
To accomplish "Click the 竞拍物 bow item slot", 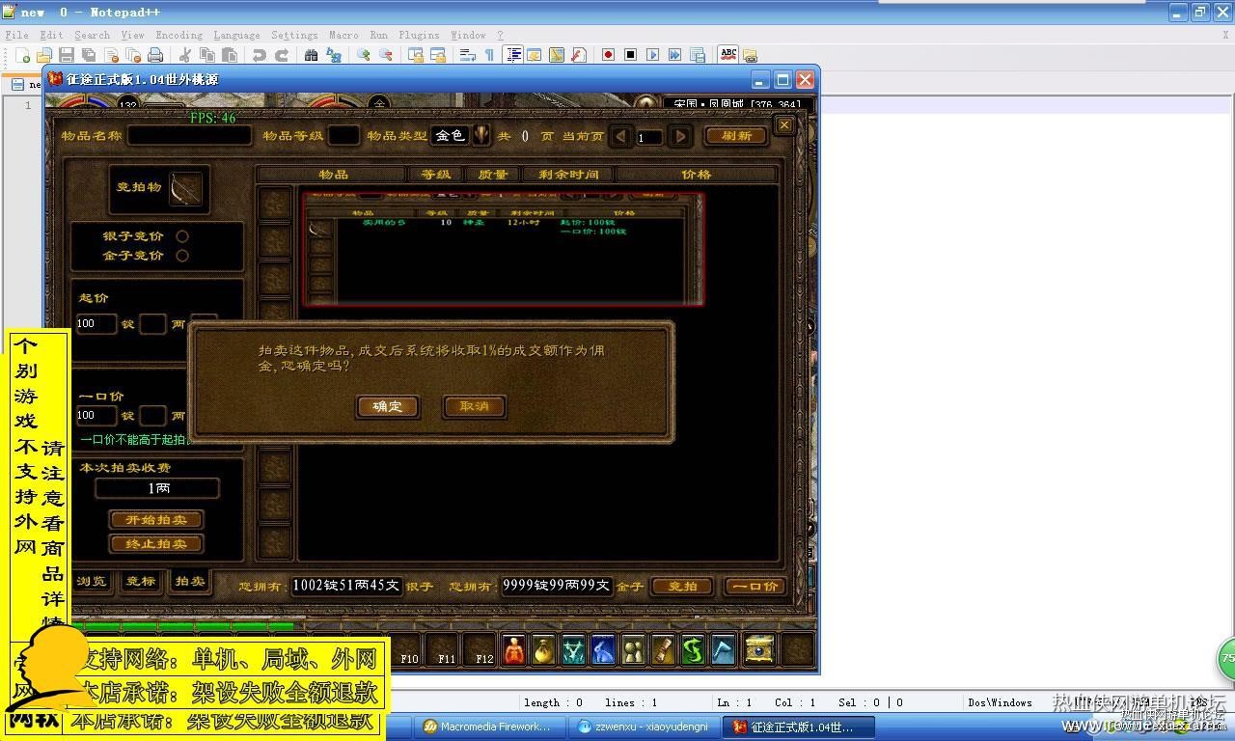I will [185, 189].
